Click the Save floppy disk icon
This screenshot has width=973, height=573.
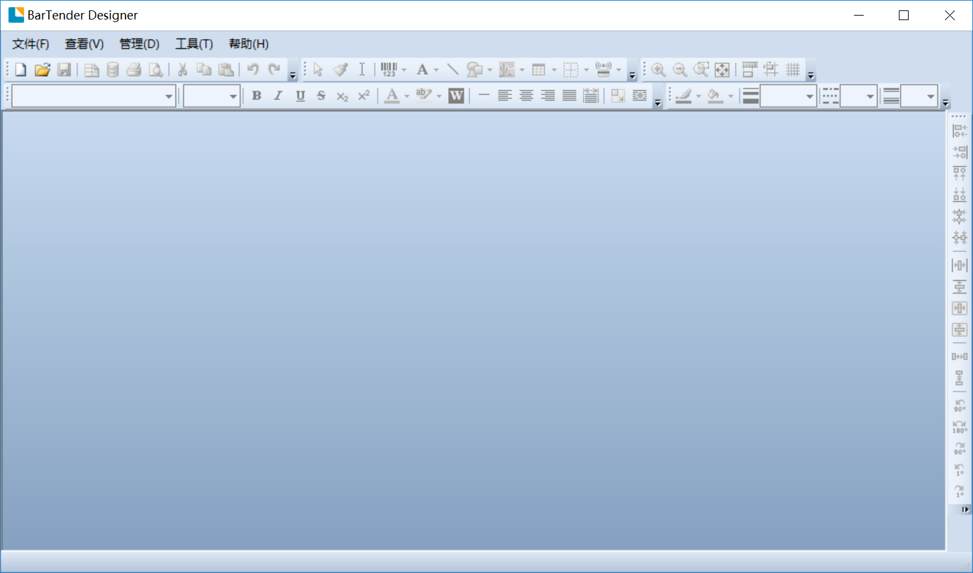pyautogui.click(x=64, y=70)
